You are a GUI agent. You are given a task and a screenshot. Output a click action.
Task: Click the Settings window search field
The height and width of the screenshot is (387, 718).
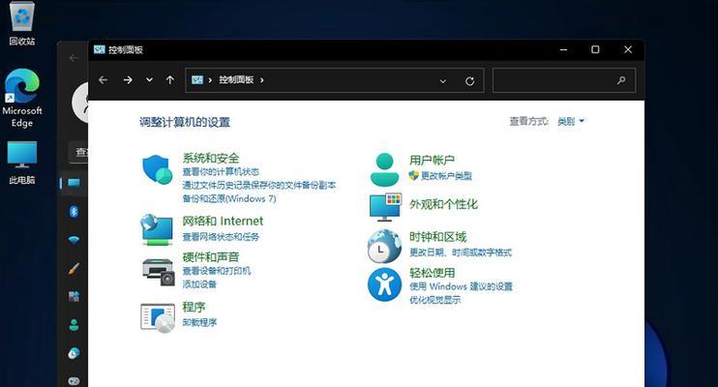click(78, 152)
